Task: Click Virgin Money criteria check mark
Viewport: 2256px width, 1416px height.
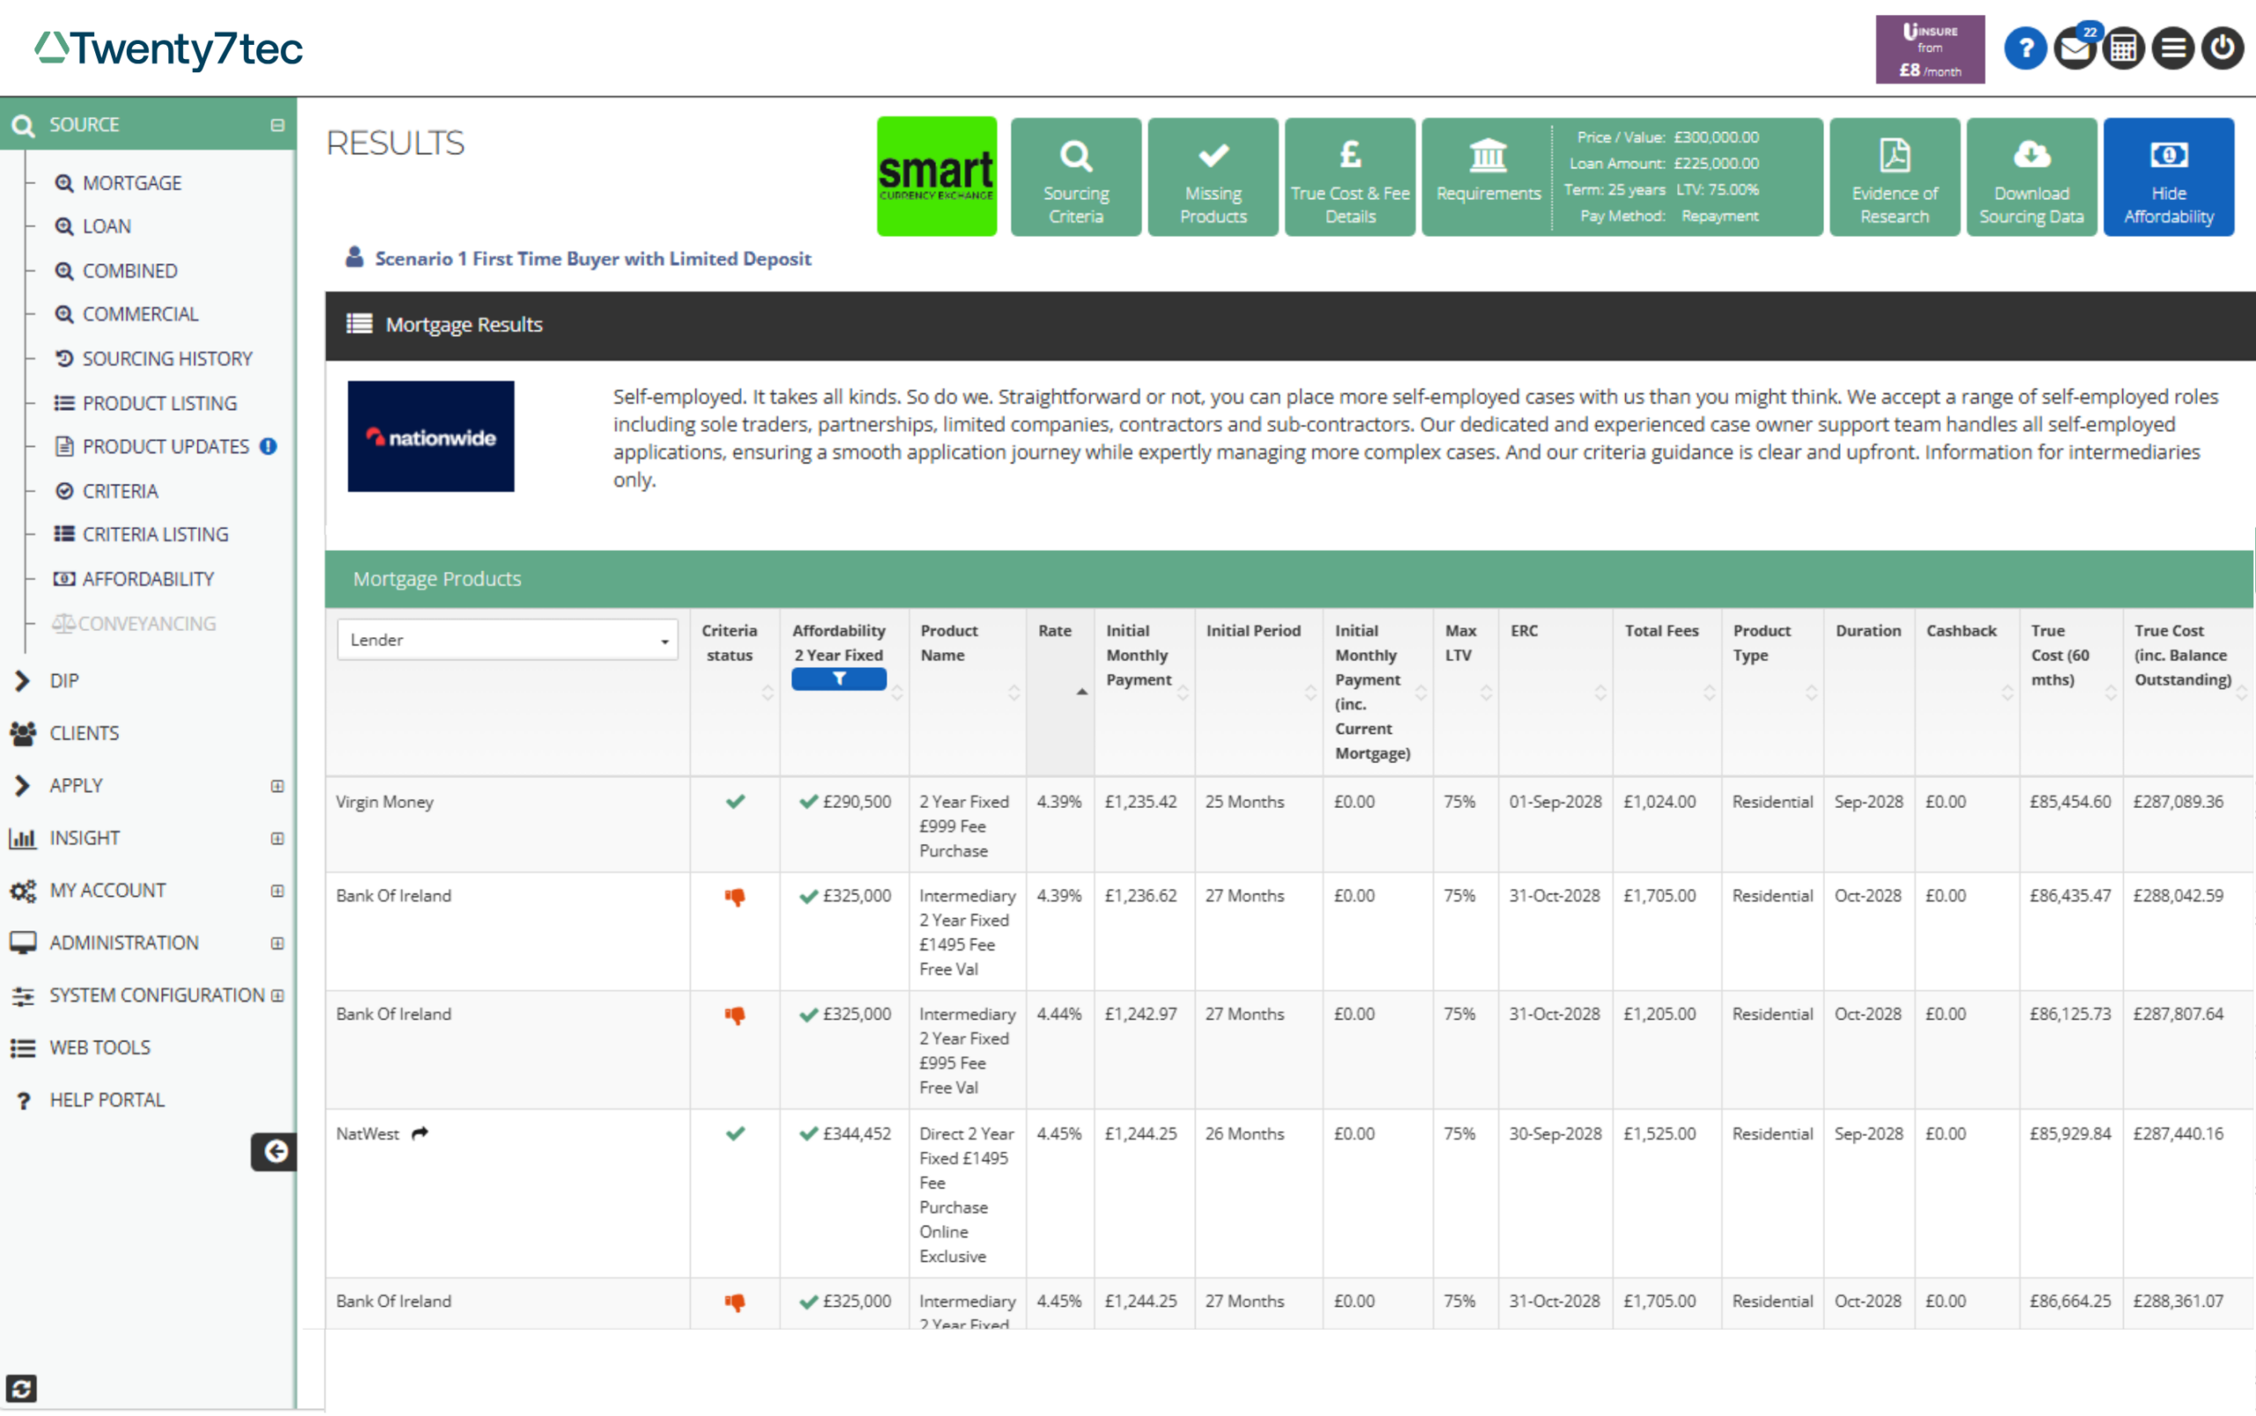Action: 735,802
